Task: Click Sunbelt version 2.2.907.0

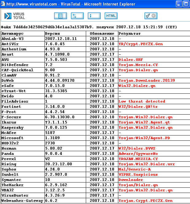Action: coord(56,175)
